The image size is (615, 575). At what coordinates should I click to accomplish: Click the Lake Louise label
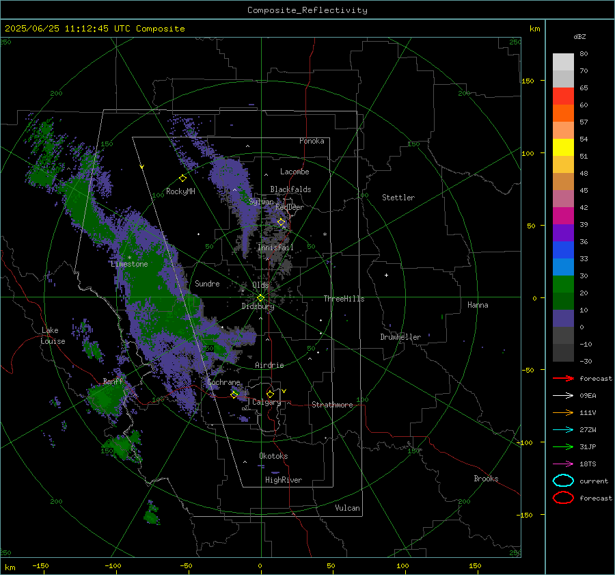[x=53, y=336]
